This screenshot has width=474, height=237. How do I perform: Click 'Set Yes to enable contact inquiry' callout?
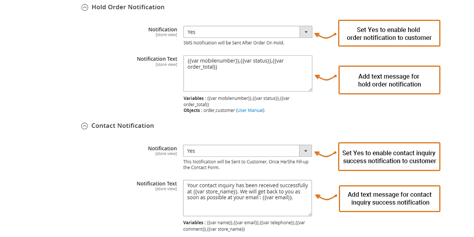tap(389, 157)
